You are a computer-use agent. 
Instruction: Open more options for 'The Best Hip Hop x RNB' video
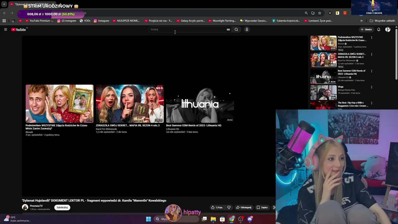click(372, 103)
